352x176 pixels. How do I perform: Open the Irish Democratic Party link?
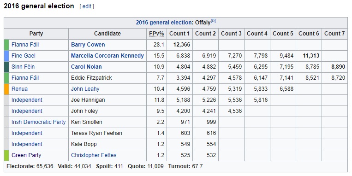38,122
